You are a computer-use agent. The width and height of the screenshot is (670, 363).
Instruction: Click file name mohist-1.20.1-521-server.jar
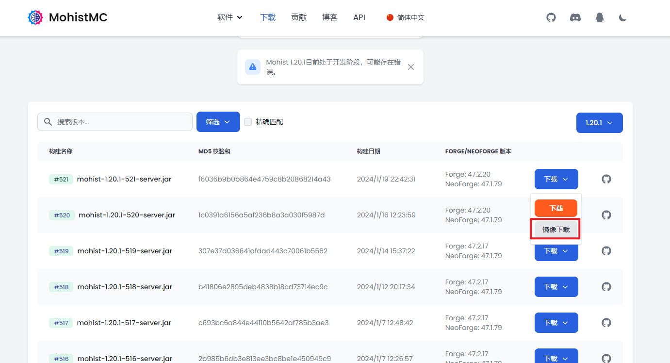pyautogui.click(x=124, y=179)
